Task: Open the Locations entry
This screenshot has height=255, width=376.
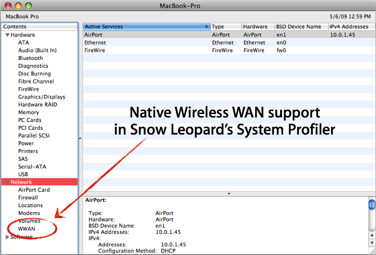Action: pyautogui.click(x=30, y=205)
